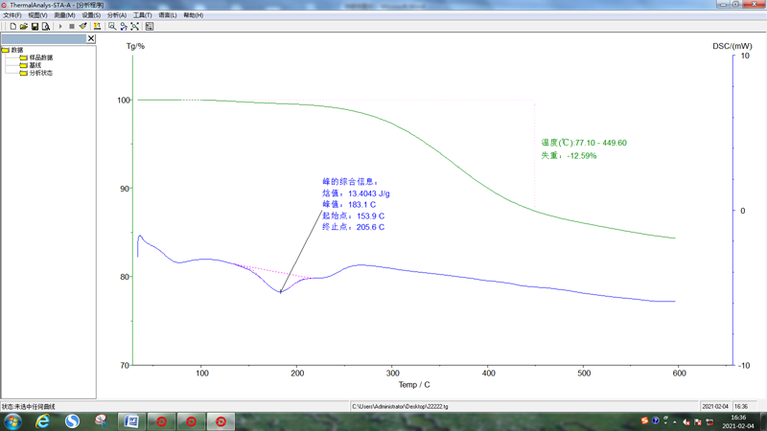Select the 数据 root tree folder
The height and width of the screenshot is (431, 767).
point(16,50)
